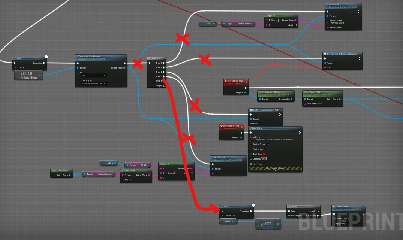
Task: Click the Print String Duration value field
Action: (264, 159)
